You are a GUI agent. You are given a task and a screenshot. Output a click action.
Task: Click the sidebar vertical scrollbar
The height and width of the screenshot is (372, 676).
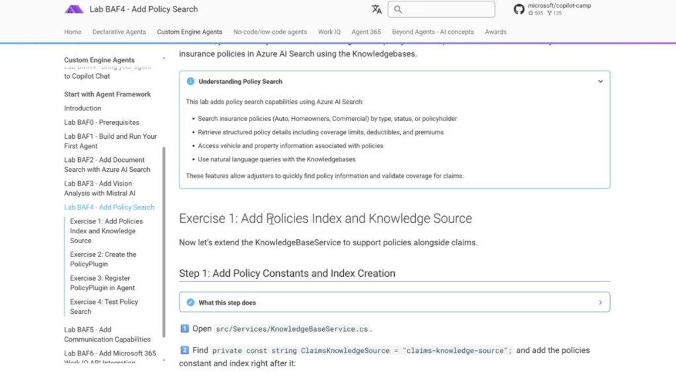tap(164, 238)
